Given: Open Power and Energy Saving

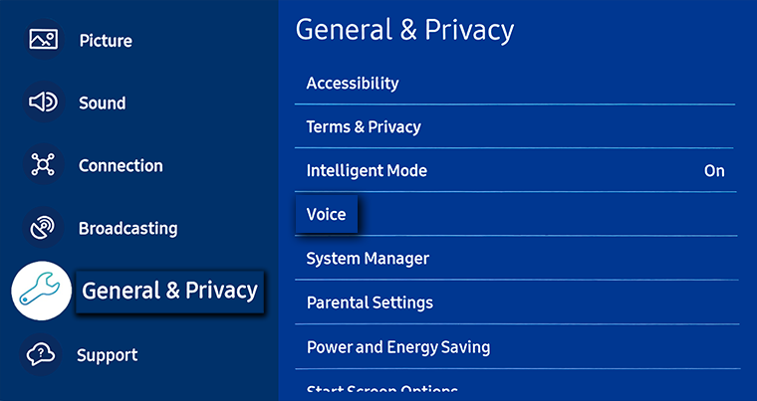Looking at the screenshot, I should (x=398, y=347).
